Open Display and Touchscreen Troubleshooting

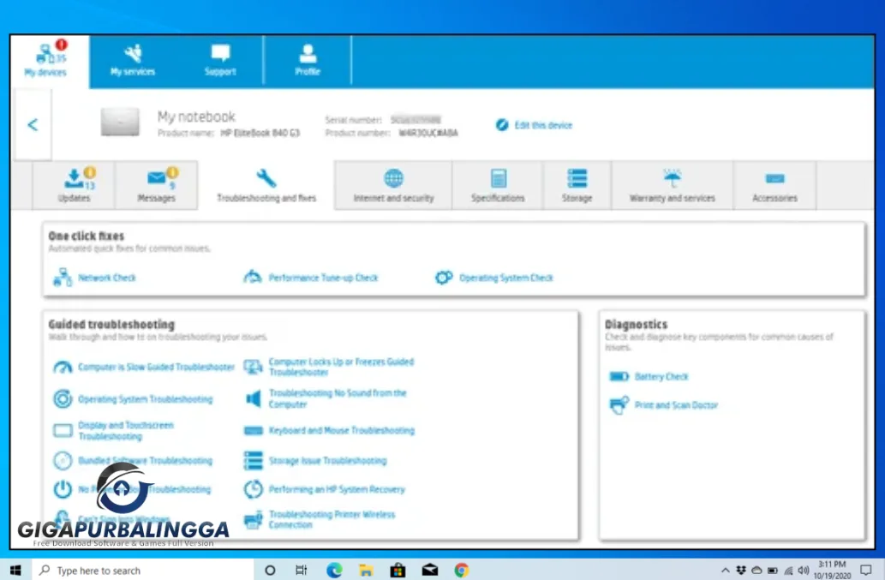[126, 431]
